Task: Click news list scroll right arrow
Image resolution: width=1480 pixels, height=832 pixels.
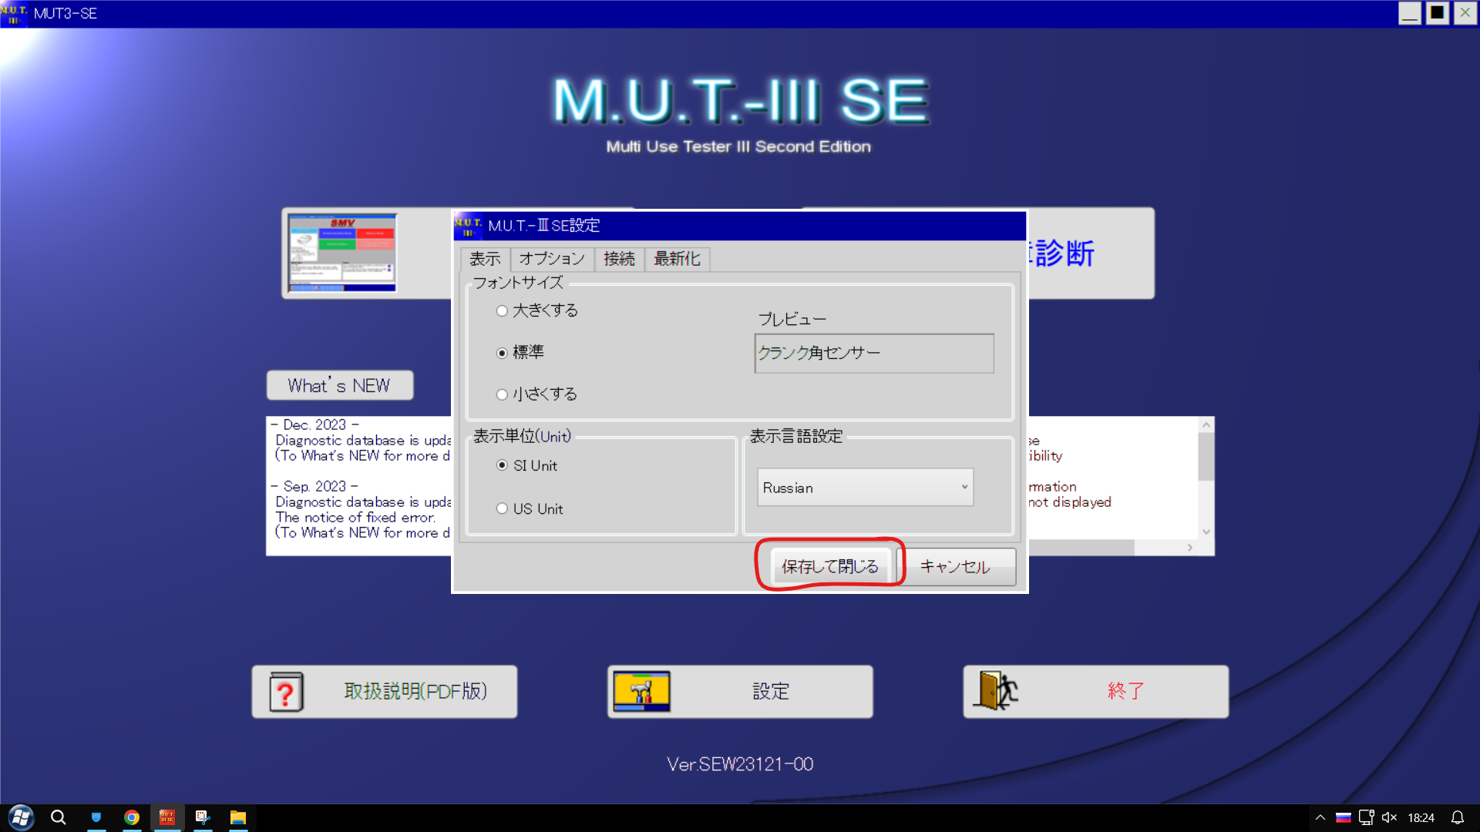Action: 1190,548
